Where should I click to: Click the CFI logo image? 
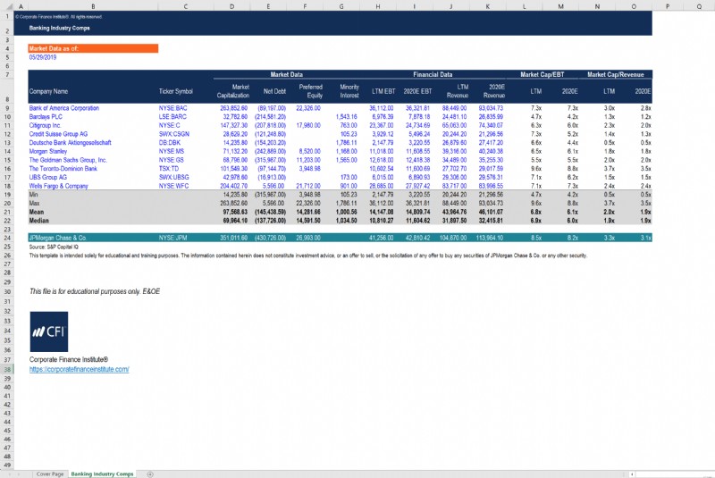pyautogui.click(x=49, y=331)
